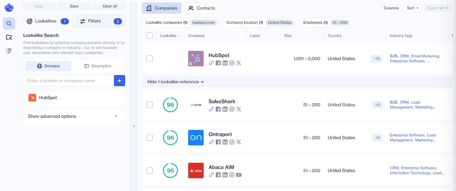Open Abaca AIM's YouTube icon

[x=239, y=175]
